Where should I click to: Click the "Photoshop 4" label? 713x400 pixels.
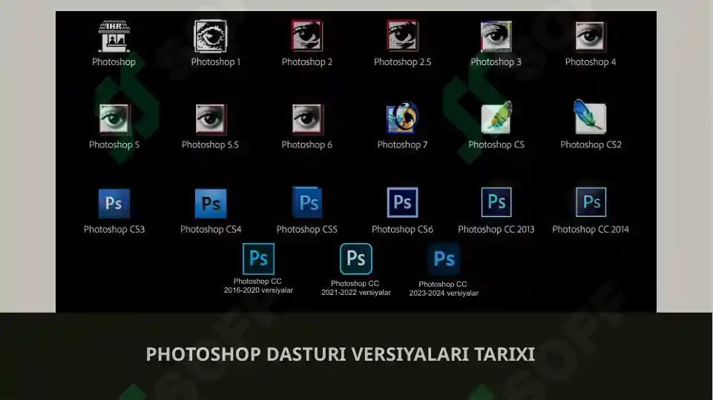pyautogui.click(x=591, y=62)
